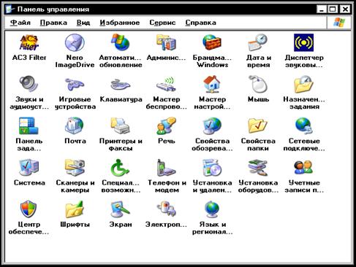Select Звуки и аудиоустройства speaker icon
The width and height of the screenshot is (356, 267).
[29, 84]
